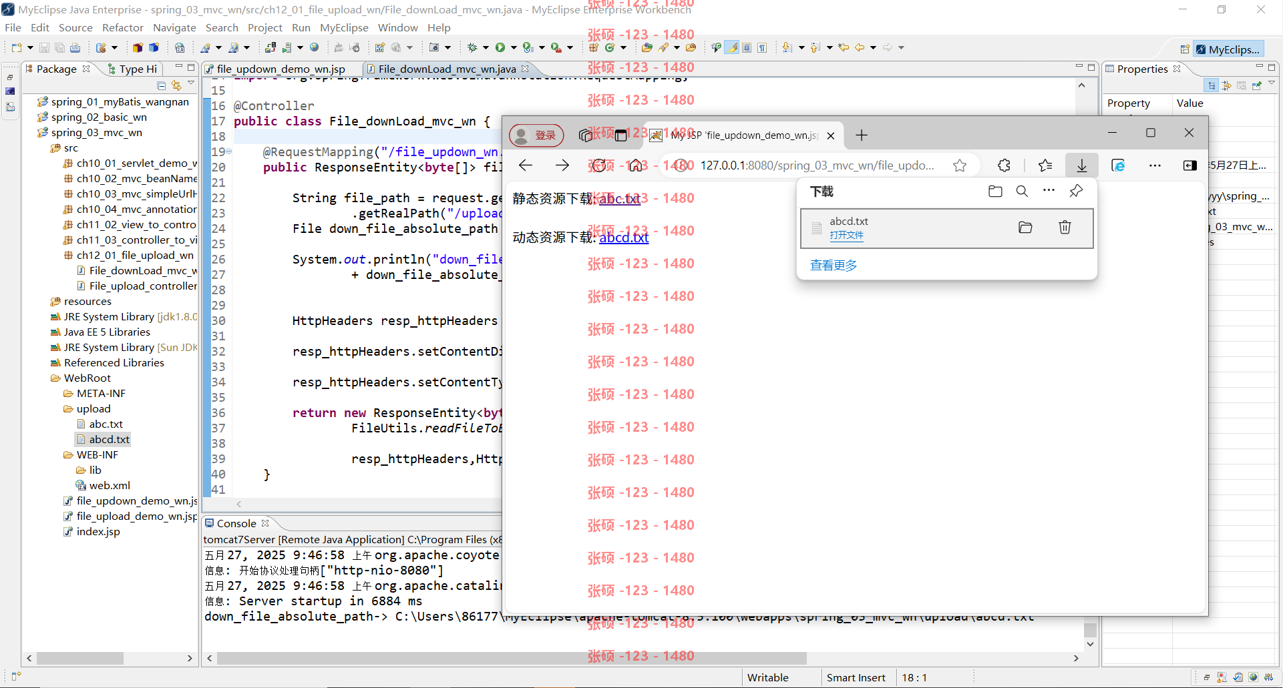Toggle Show Whitespace Characters
The width and height of the screenshot is (1283, 688).
tap(762, 47)
